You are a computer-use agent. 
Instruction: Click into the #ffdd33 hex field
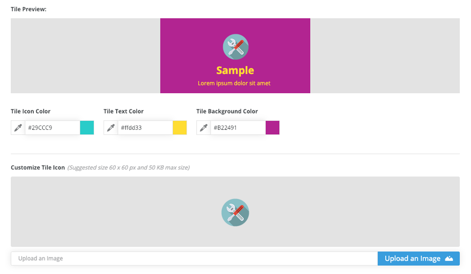pos(145,128)
